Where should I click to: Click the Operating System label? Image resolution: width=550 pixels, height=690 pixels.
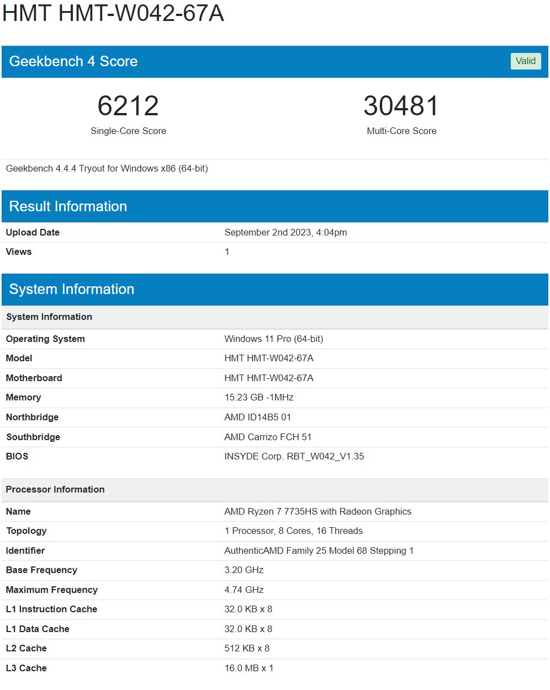[45, 339]
